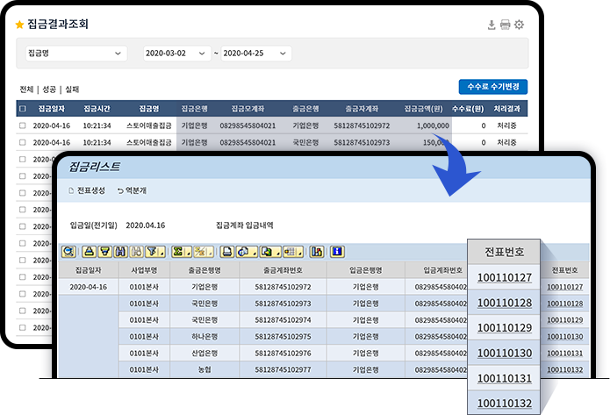
Task: Click the magnifier details icon in 집금리스트 toolbar
Action: pyautogui.click(x=68, y=251)
